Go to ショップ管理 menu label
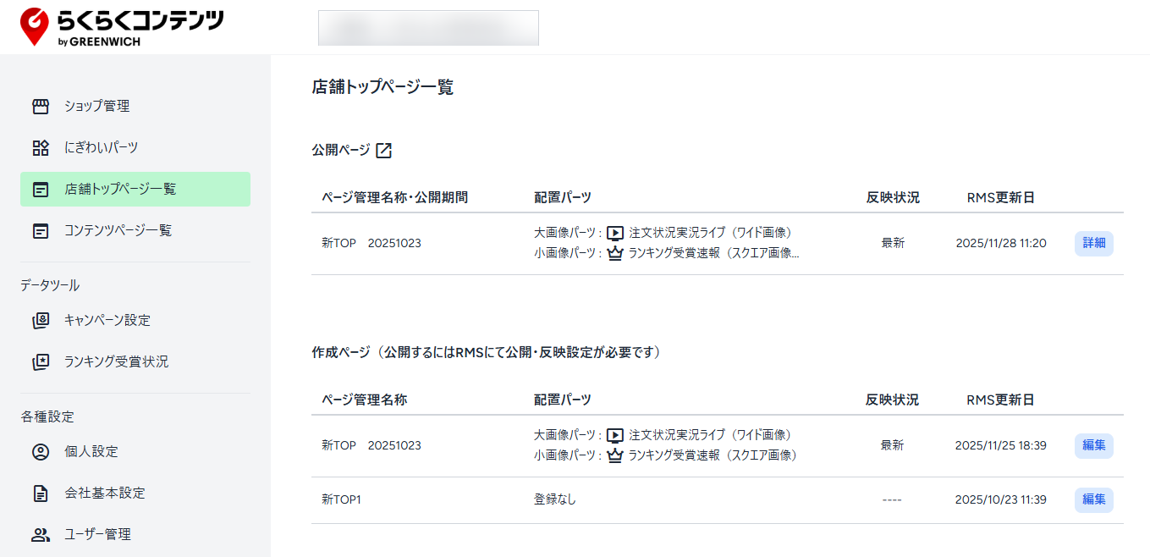 [x=96, y=107]
